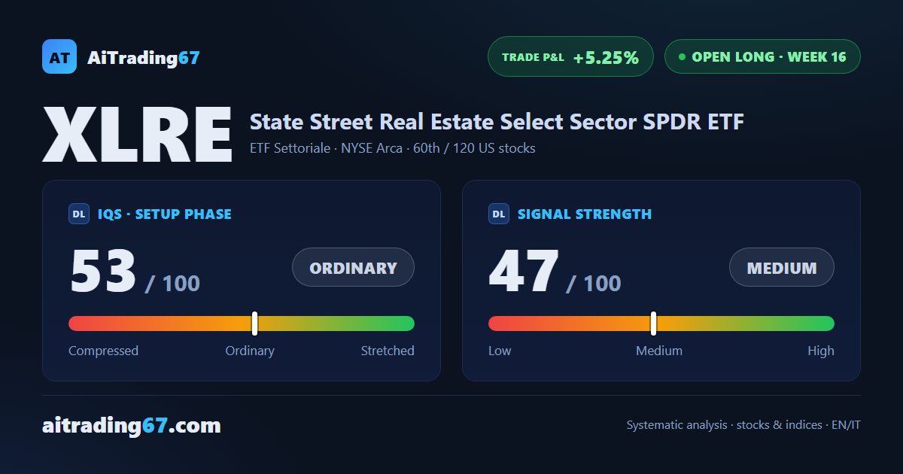
Task: Click the Low scale label
Action: coord(500,351)
